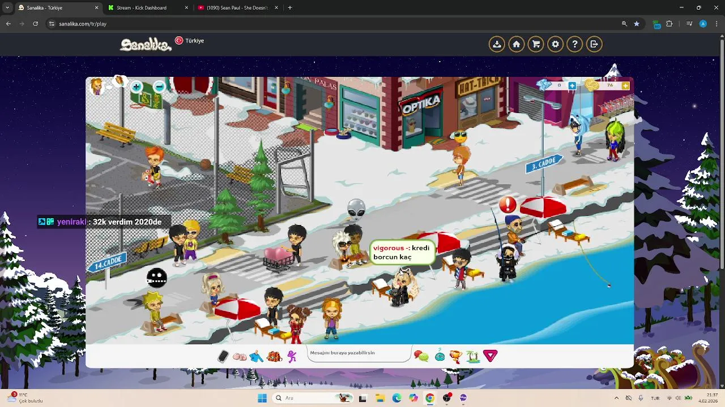Add coins with the yellow plus button
This screenshot has width=725, height=407.
click(x=625, y=86)
